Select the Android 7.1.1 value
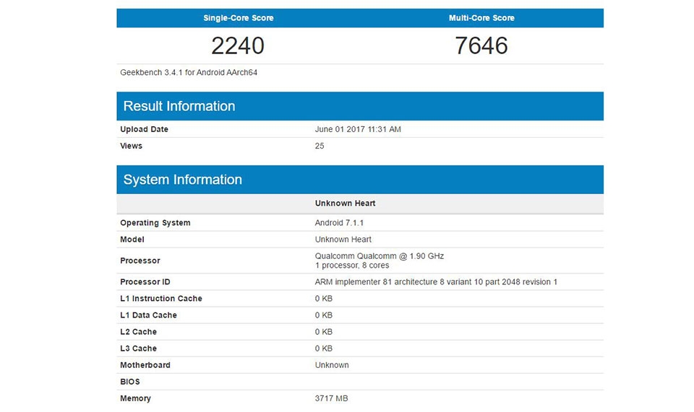 click(339, 223)
